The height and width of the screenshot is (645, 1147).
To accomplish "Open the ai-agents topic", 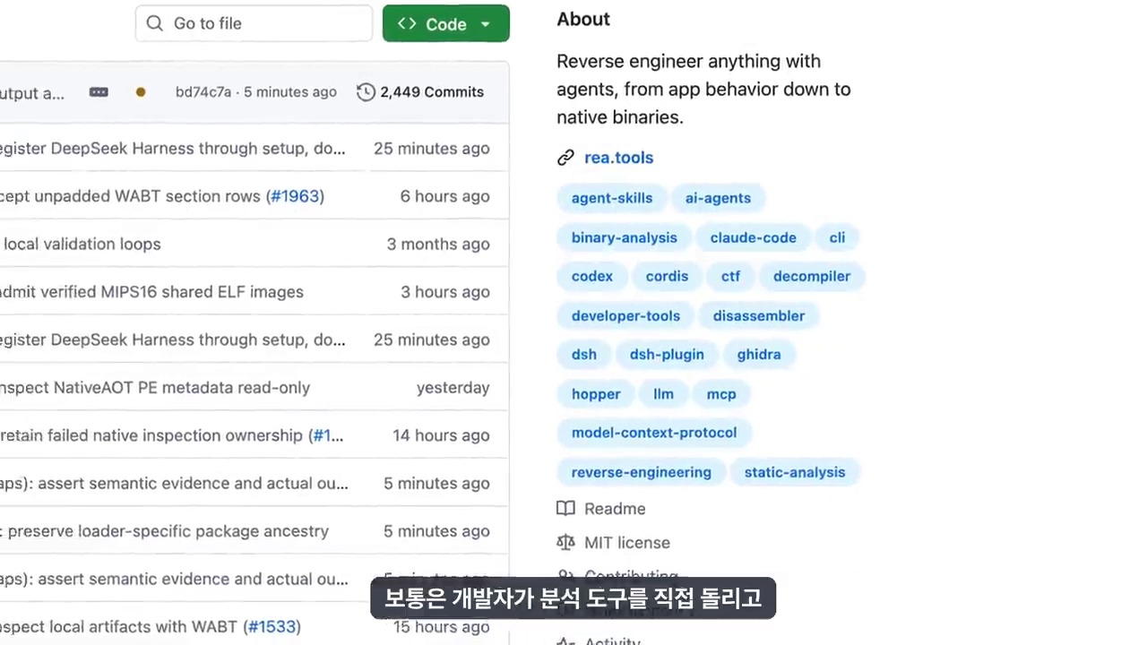I will click(x=719, y=198).
